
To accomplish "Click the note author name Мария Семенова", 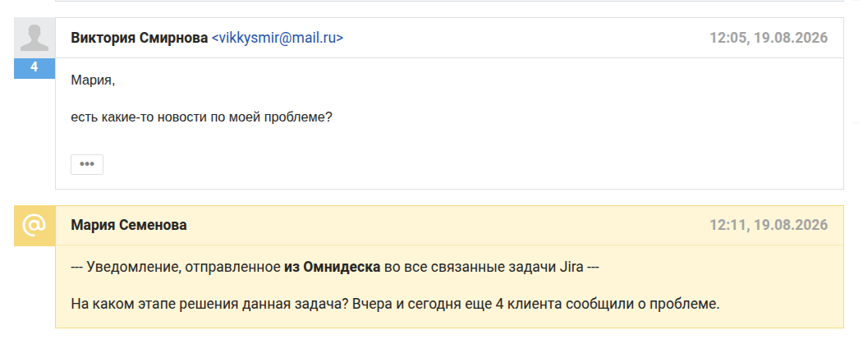I will [x=129, y=225].
